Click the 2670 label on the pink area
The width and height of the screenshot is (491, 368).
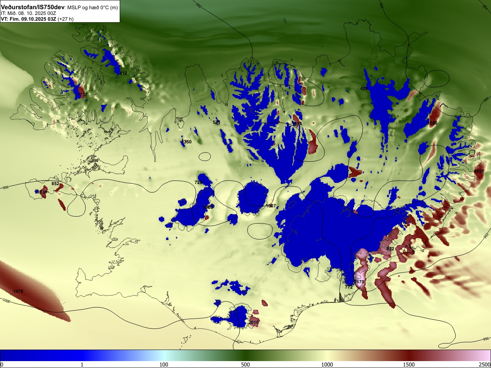tap(359, 282)
